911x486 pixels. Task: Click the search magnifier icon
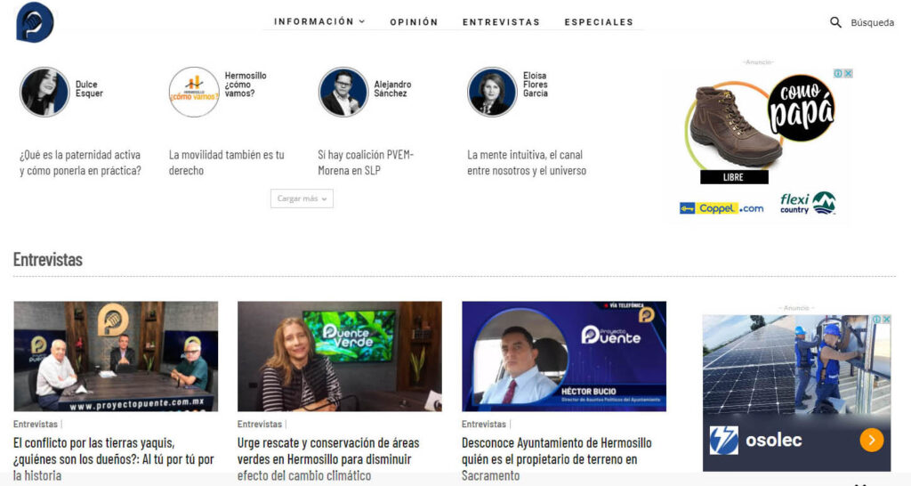coord(835,22)
